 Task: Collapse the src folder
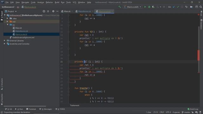click(7, 25)
